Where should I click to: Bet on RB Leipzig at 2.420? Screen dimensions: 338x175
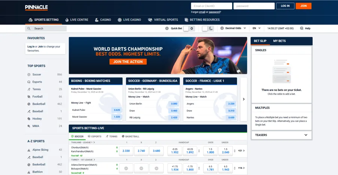pyautogui.click(x=174, y=118)
